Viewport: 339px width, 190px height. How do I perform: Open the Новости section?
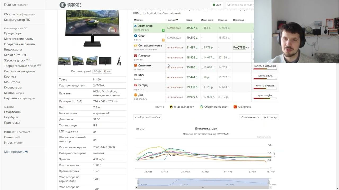point(10,132)
